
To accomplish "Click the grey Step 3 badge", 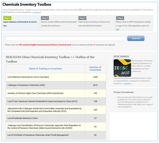I will point(82,18).
